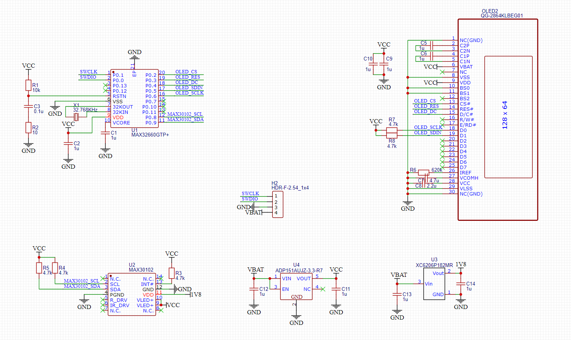Image resolution: width=571 pixels, height=340 pixels.
Task: Click the HDR-F-2.54_1x4 header label
Action: tap(290, 188)
